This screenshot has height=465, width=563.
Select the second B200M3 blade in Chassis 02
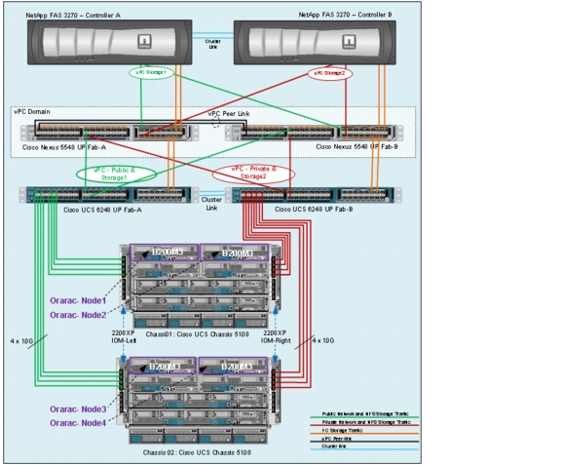point(233,366)
